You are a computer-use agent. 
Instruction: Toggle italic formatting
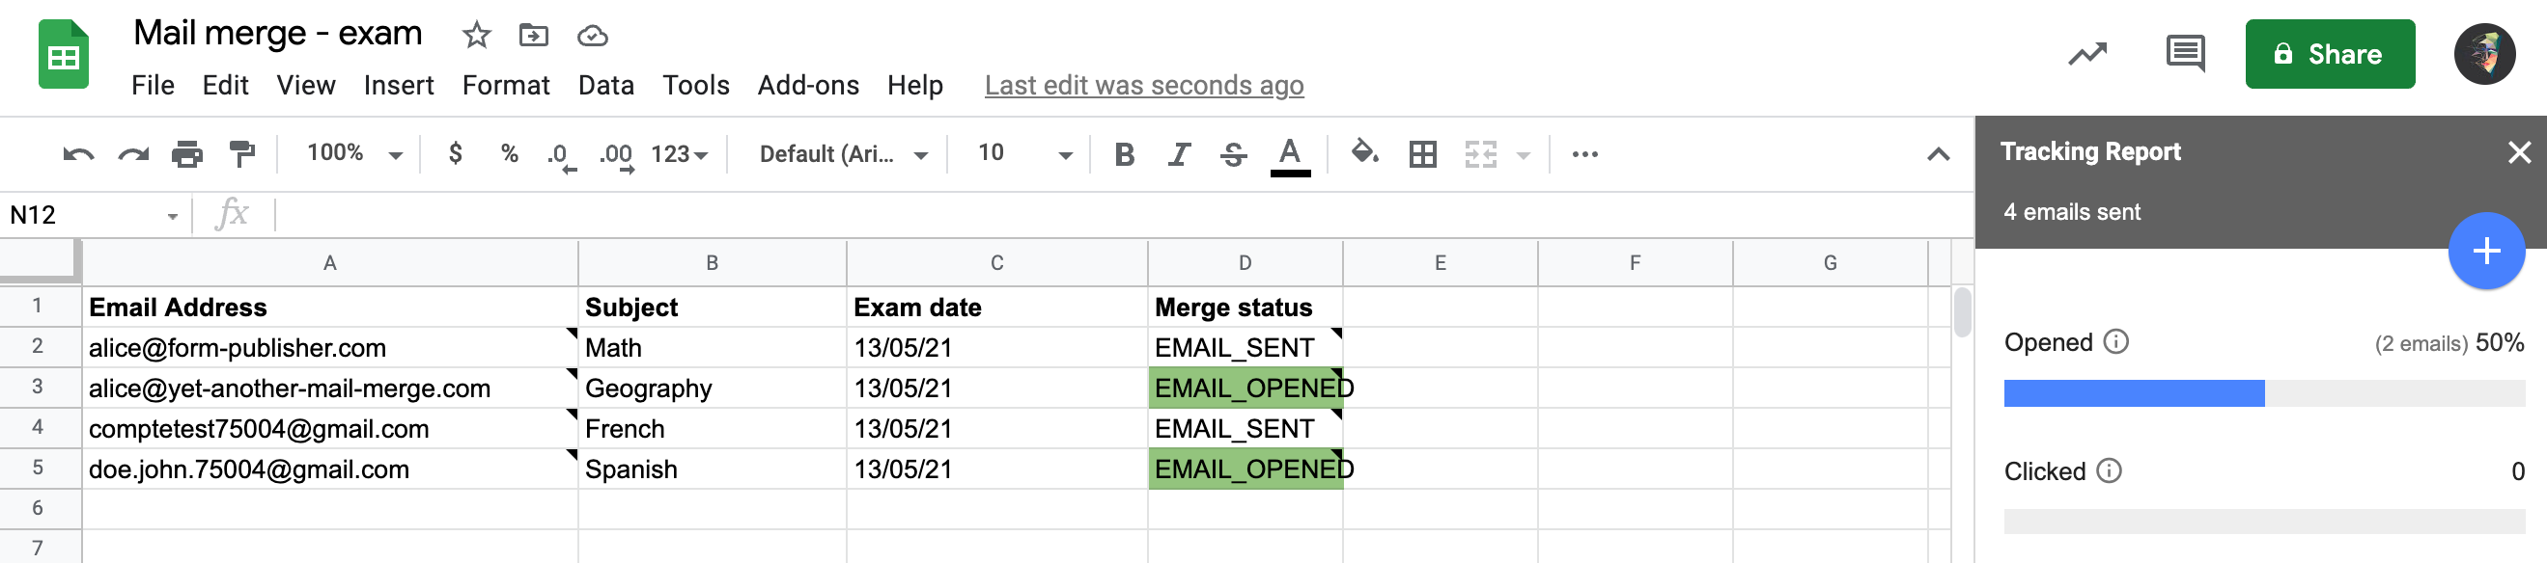point(1179,154)
